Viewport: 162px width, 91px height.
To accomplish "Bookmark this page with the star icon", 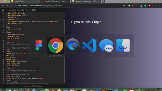I will 124,6.
